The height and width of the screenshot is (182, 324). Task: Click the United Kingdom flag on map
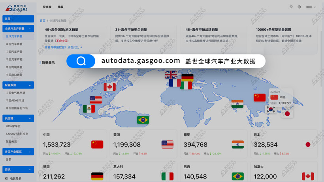(171, 74)
